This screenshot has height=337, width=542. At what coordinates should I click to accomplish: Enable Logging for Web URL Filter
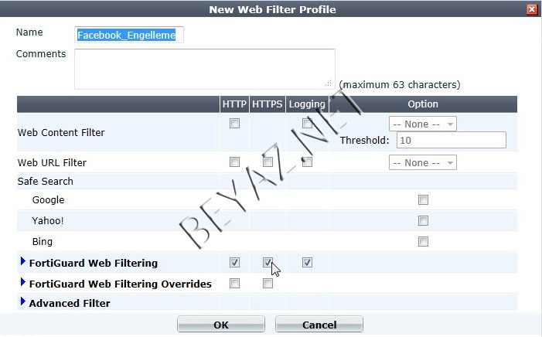click(x=307, y=162)
